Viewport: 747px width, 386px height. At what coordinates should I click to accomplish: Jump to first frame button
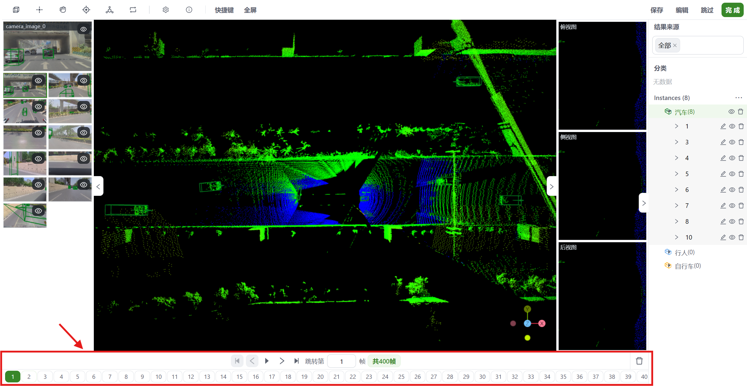tap(237, 361)
